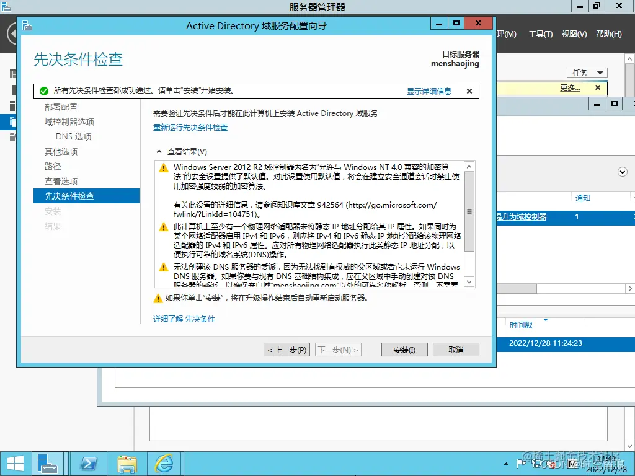
Task: Click the inner window maximize button behind the wizard
Action: tap(615, 104)
